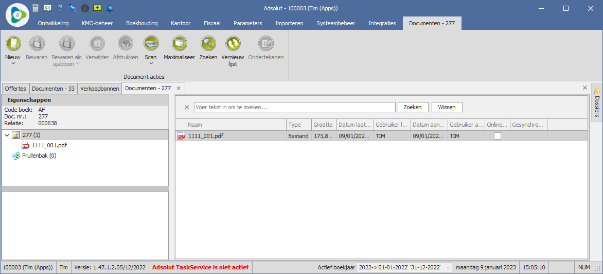603x274 pixels.
Task: Click the Maximaliseer ribbon icon
Action: click(179, 43)
